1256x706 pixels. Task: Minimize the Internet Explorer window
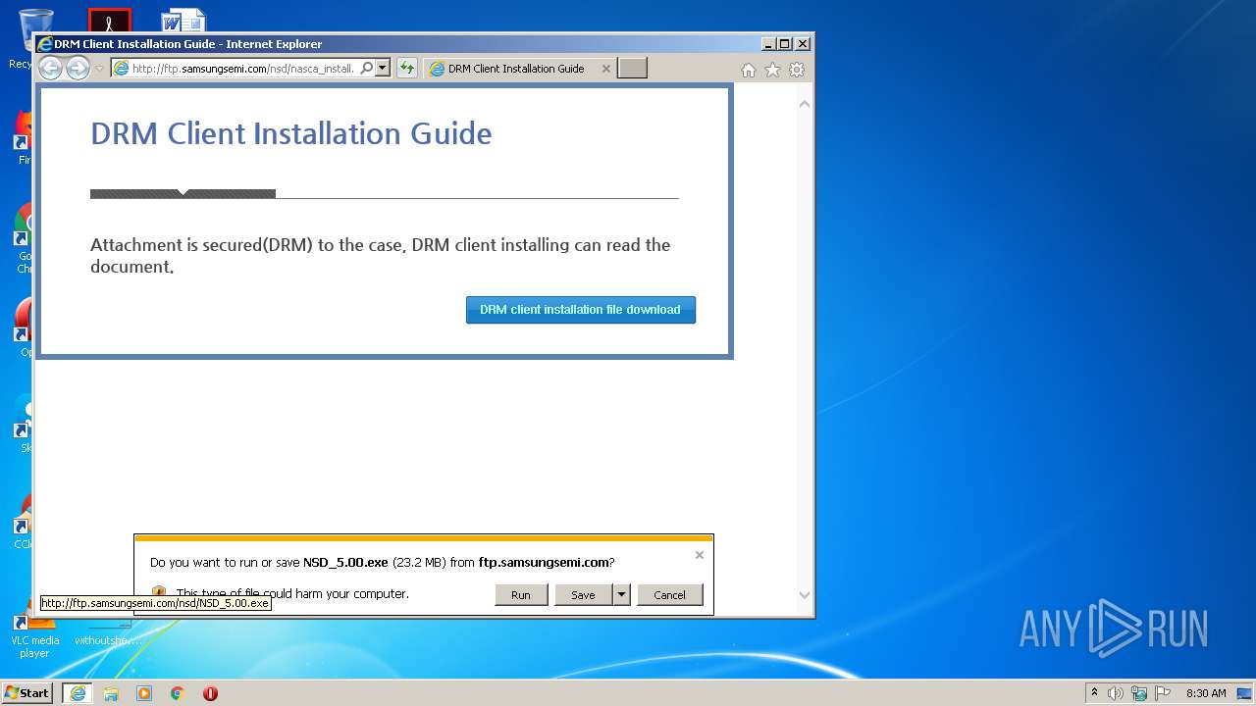pyautogui.click(x=768, y=44)
